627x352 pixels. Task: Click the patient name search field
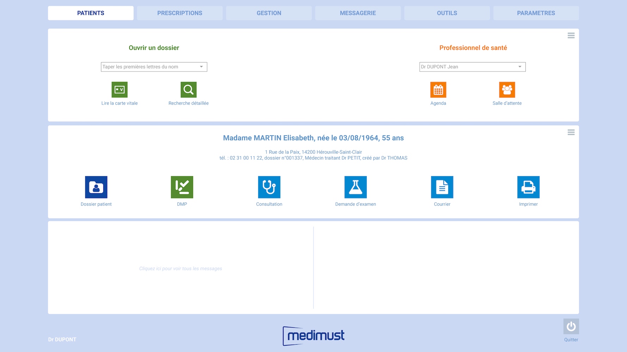[149, 67]
